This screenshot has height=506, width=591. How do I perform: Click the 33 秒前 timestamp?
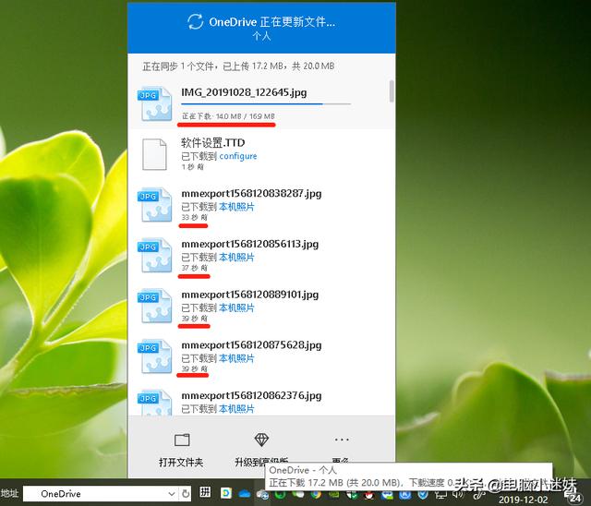[195, 217]
